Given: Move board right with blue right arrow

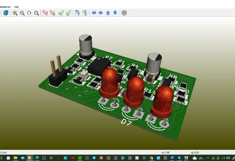Looking at the screenshot, I should [101, 13].
